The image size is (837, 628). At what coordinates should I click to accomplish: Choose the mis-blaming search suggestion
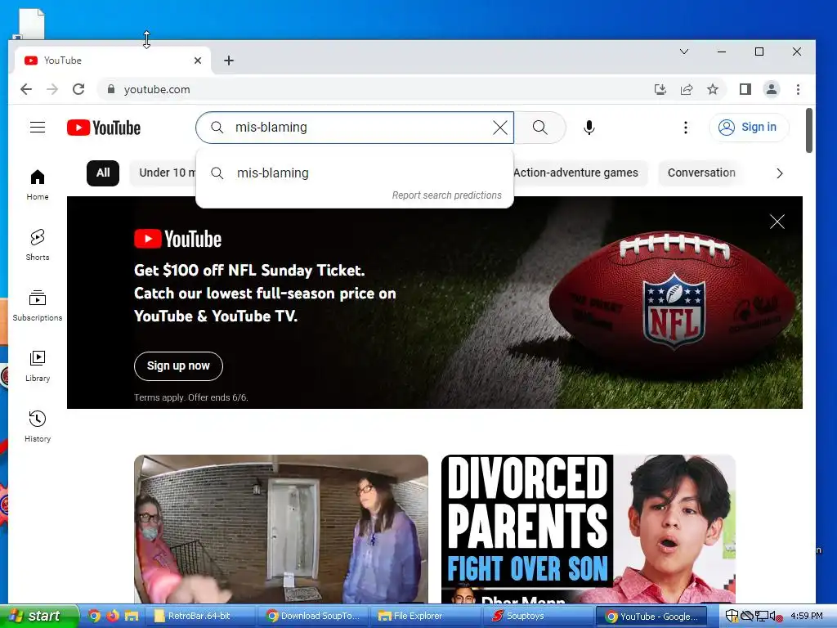click(355, 173)
